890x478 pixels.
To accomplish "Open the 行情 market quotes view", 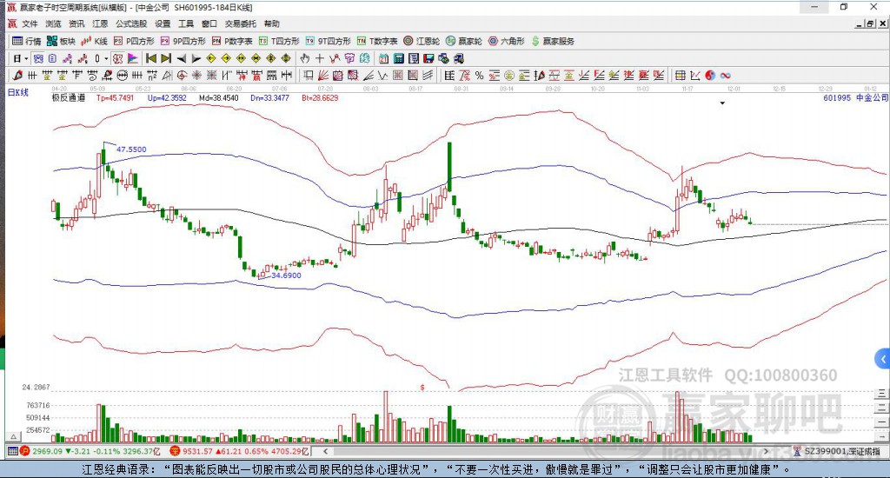I will 26,41.
